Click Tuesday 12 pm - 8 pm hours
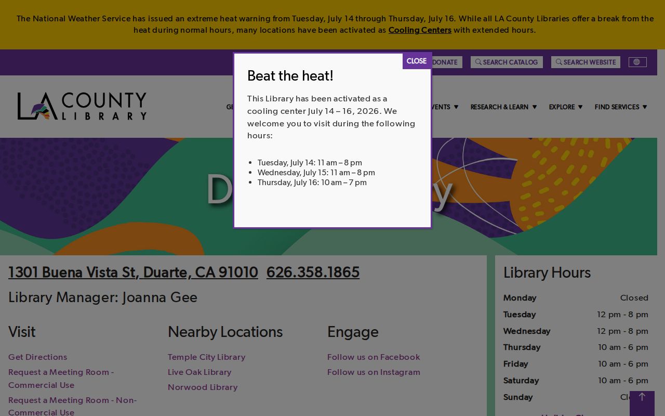 576,314
